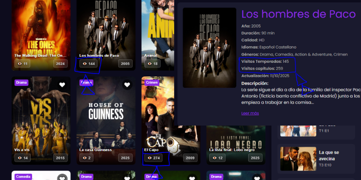Viewport: 361px width, 180px height.
Task: Click Visitas Temporadas: 145 text
Action: (265, 62)
